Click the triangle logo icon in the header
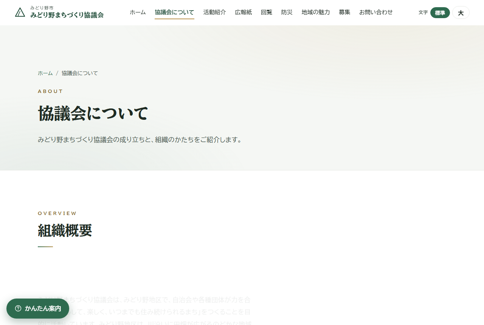The height and width of the screenshot is (325, 484). point(20,12)
